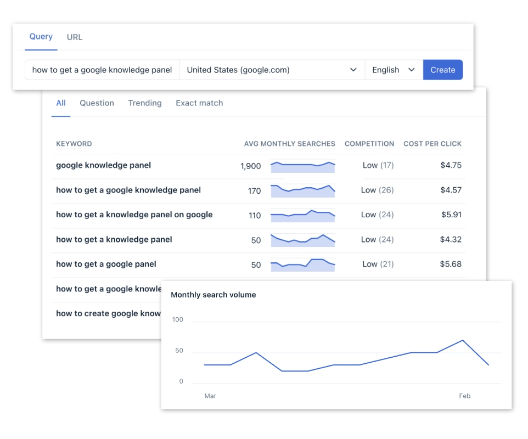528x439 pixels.
Task: Click the Create button
Action: (443, 70)
